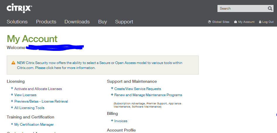This screenshot has width=277, height=133.
Task: Open the Invoices link
Action: click(x=121, y=121)
